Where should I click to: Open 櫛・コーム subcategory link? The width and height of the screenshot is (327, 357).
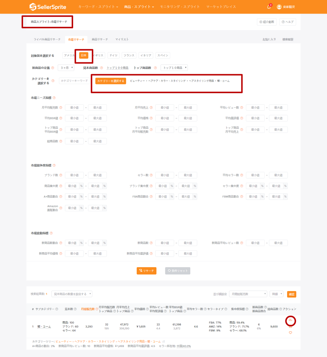44,327
